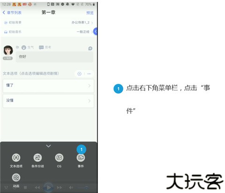Go back to the 章节列表 chapter list
The height and width of the screenshot is (193, 225).
(x=12, y=13)
